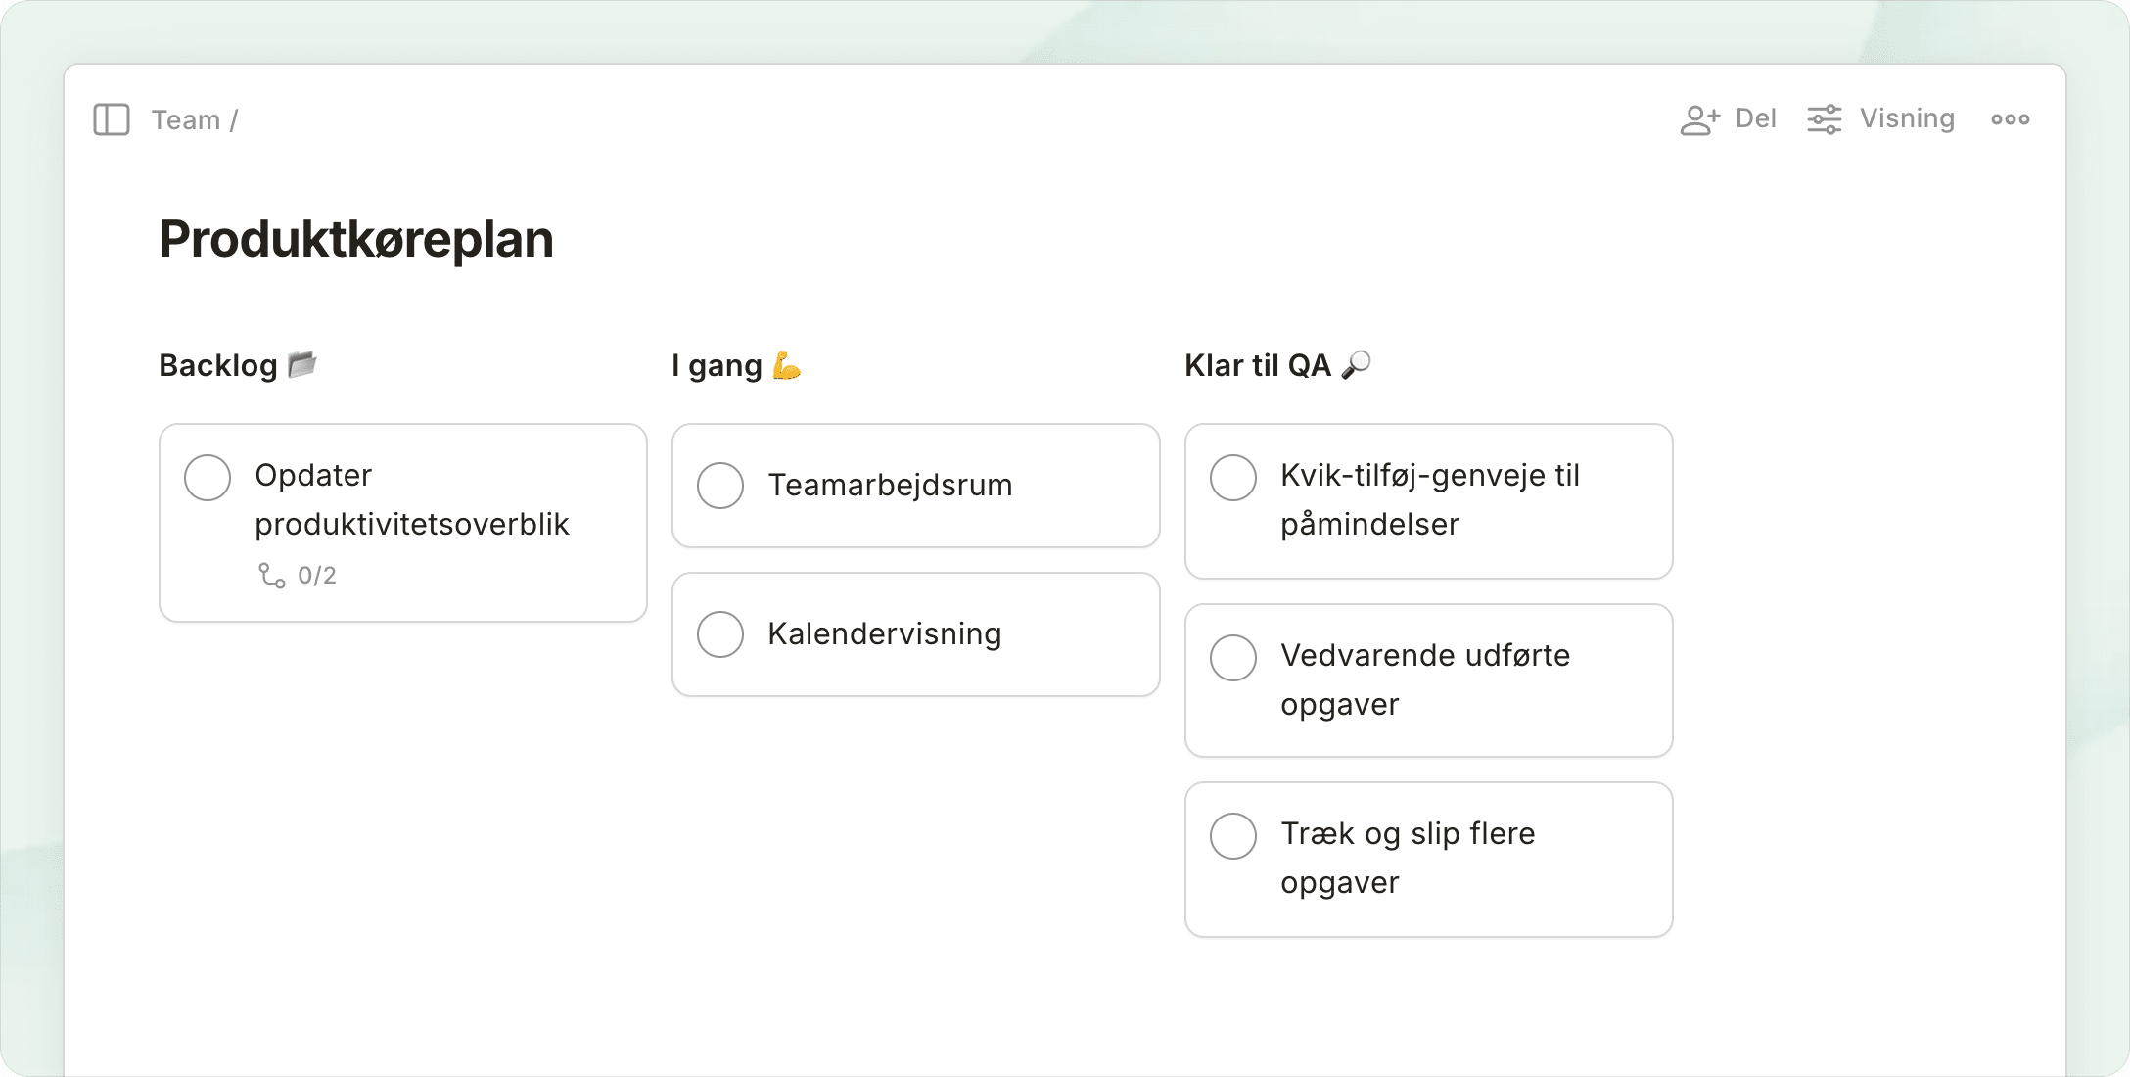This screenshot has height=1077, width=2130.
Task: Click the sub-task icon showing 0/2
Action: 272,576
